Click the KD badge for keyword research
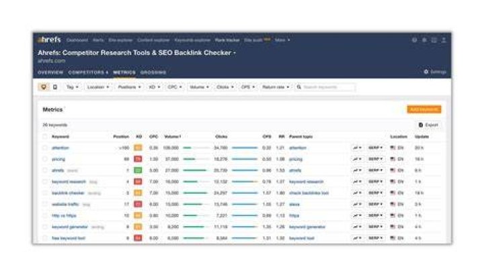This screenshot has height=271, width=484. click(x=138, y=182)
